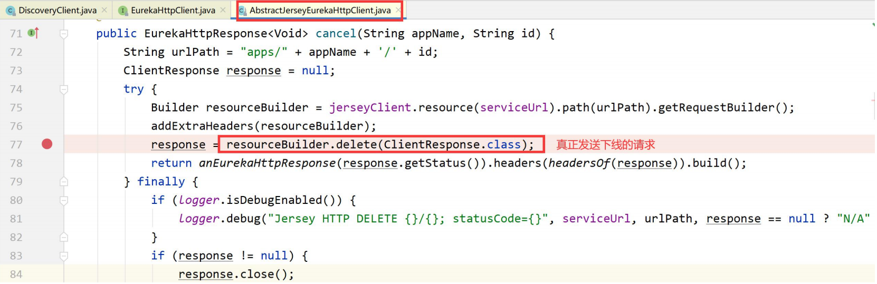Click the headersOf method call

point(579,163)
